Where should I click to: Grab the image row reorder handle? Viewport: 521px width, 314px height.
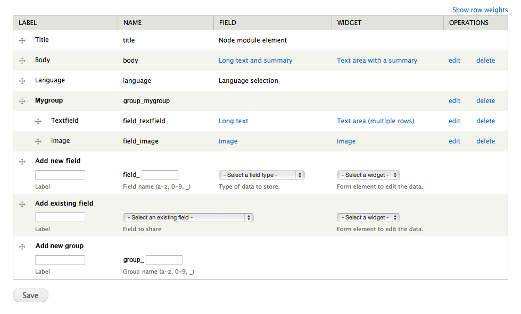tap(38, 141)
